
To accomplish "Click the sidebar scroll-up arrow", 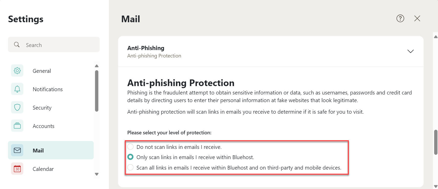I will pyautogui.click(x=97, y=66).
